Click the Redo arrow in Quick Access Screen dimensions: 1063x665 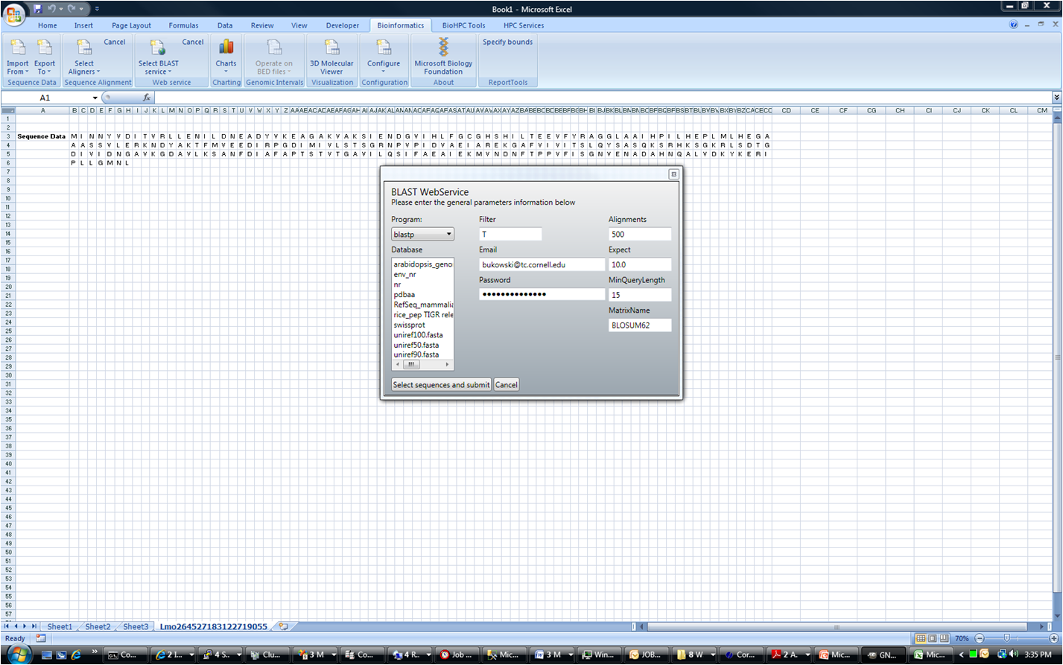72,9
